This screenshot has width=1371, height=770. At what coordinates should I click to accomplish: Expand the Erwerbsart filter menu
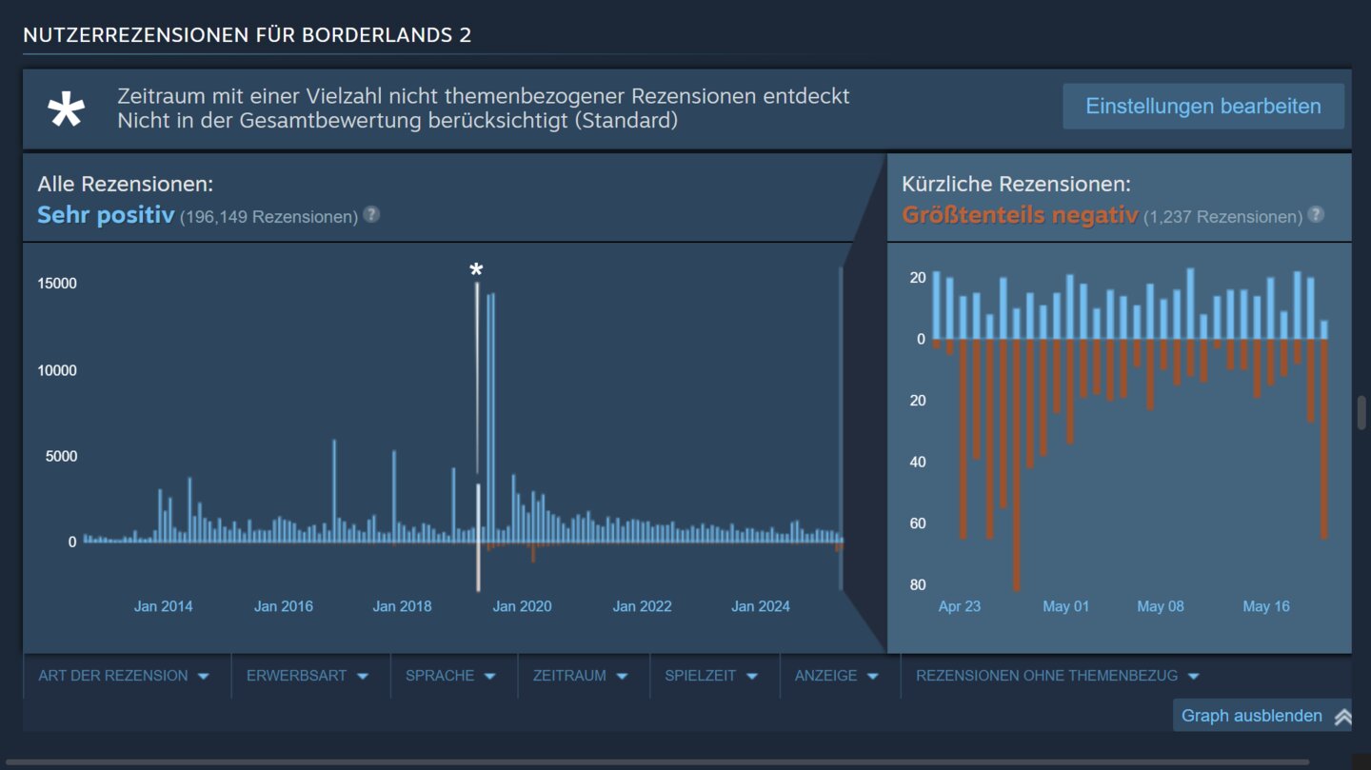307,676
